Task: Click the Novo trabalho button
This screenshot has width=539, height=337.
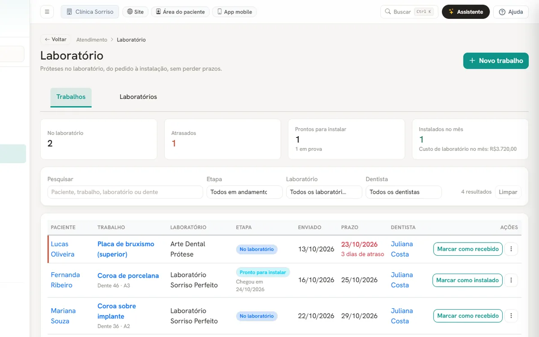Action: pyautogui.click(x=496, y=61)
